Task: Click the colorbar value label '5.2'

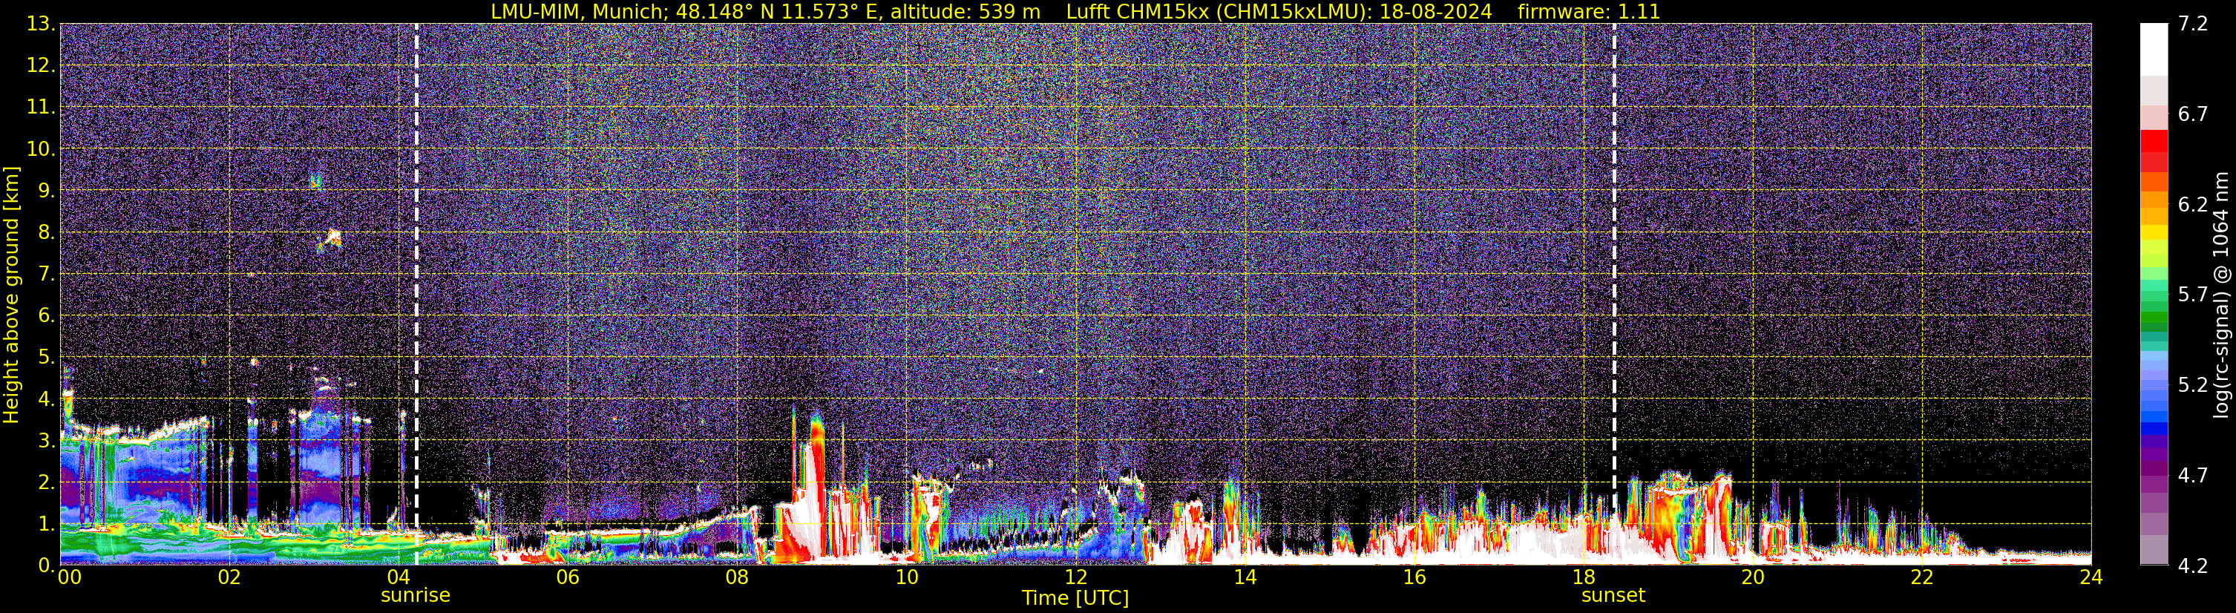Action: coord(2193,385)
